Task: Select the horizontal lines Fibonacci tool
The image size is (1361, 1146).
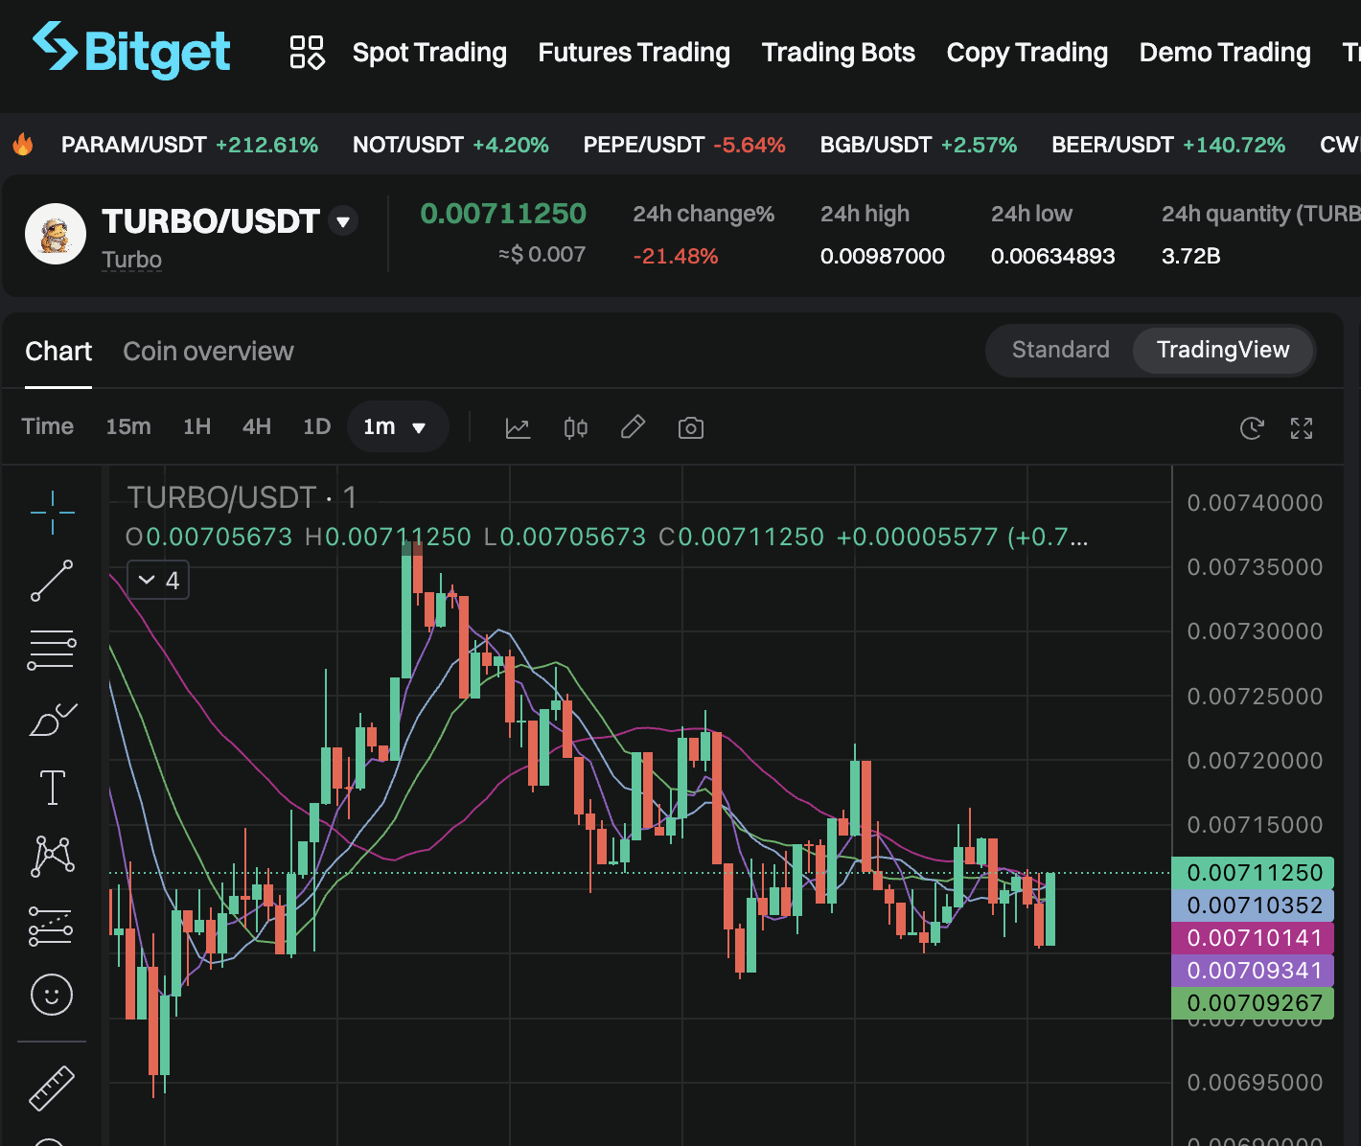Action: 52,650
